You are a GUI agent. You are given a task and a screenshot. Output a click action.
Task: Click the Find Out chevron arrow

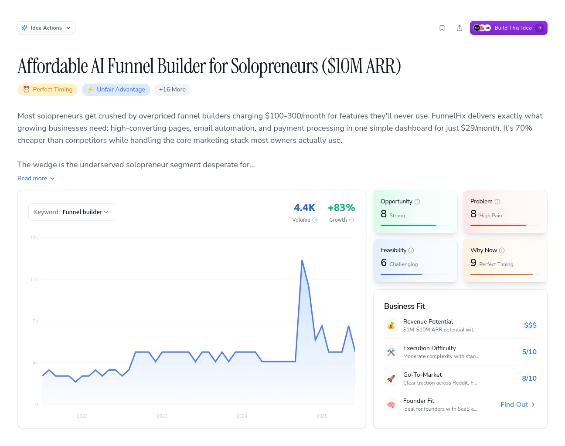[533, 405]
